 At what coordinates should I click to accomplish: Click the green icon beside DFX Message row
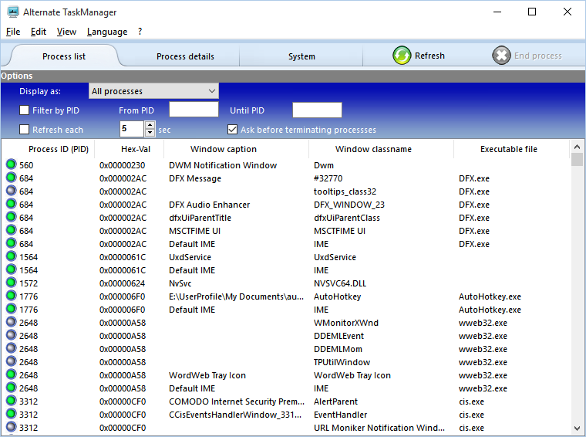click(12, 178)
